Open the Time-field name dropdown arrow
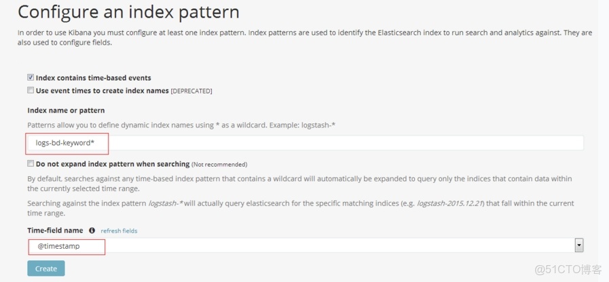609x282 pixels. coord(578,245)
